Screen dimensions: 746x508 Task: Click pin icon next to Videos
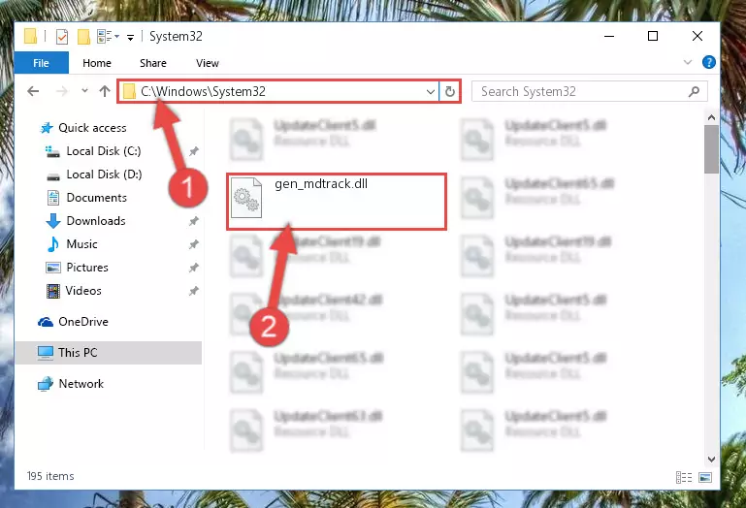tap(194, 291)
